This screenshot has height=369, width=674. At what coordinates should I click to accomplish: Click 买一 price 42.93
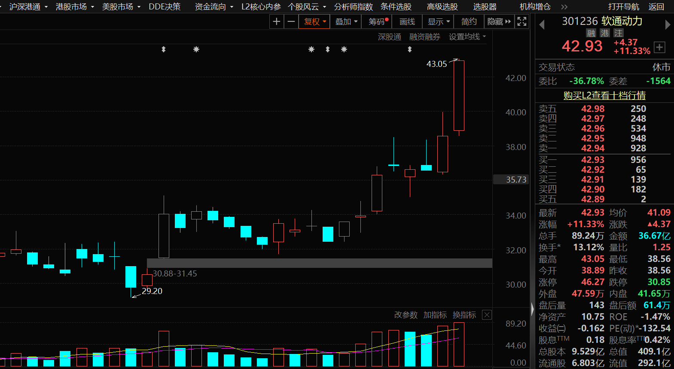pyautogui.click(x=593, y=160)
